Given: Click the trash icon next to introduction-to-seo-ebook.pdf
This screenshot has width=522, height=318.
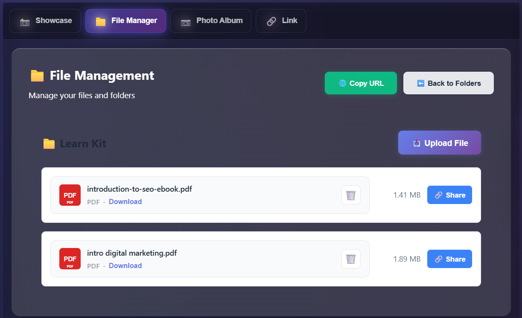Looking at the screenshot, I should (350, 195).
